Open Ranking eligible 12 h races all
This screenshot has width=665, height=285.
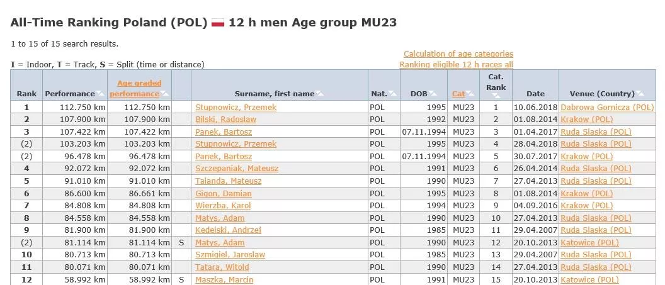(456, 65)
